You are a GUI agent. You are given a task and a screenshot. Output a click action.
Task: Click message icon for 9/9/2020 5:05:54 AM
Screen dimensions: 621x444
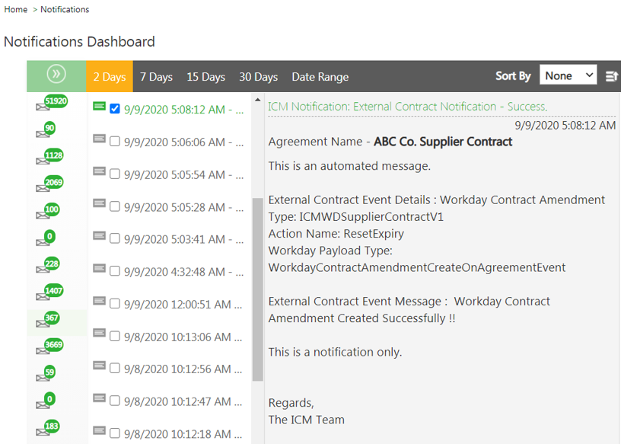(x=100, y=171)
